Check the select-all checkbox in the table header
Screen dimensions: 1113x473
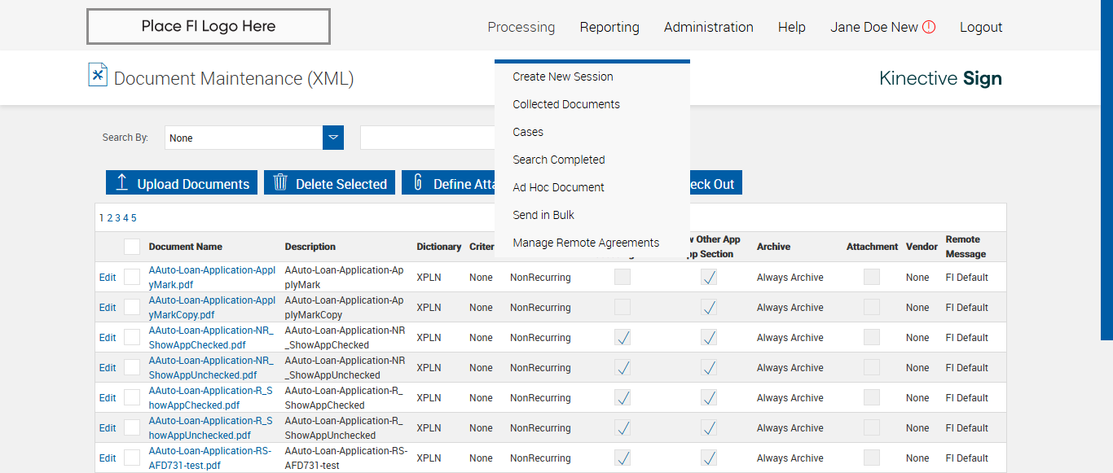132,247
